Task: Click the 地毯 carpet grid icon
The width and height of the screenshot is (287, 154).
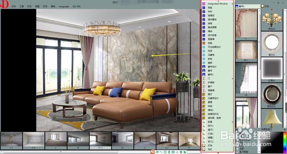Action: pyautogui.click(x=204, y=8)
